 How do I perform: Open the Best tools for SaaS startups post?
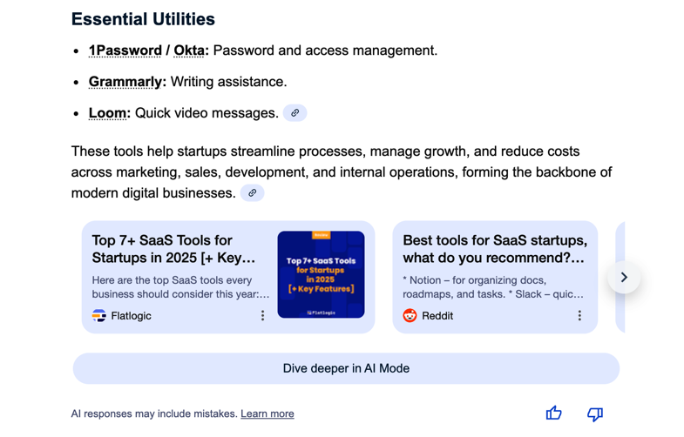494,249
